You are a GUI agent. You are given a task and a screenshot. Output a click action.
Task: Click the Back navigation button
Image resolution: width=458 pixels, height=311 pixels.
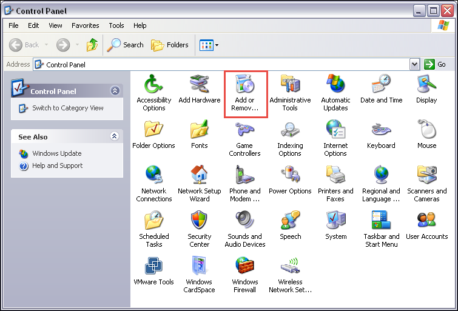[x=24, y=45]
